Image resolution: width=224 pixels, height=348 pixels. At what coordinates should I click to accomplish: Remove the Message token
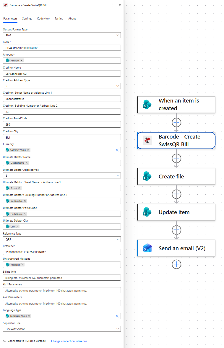[x=22, y=265]
